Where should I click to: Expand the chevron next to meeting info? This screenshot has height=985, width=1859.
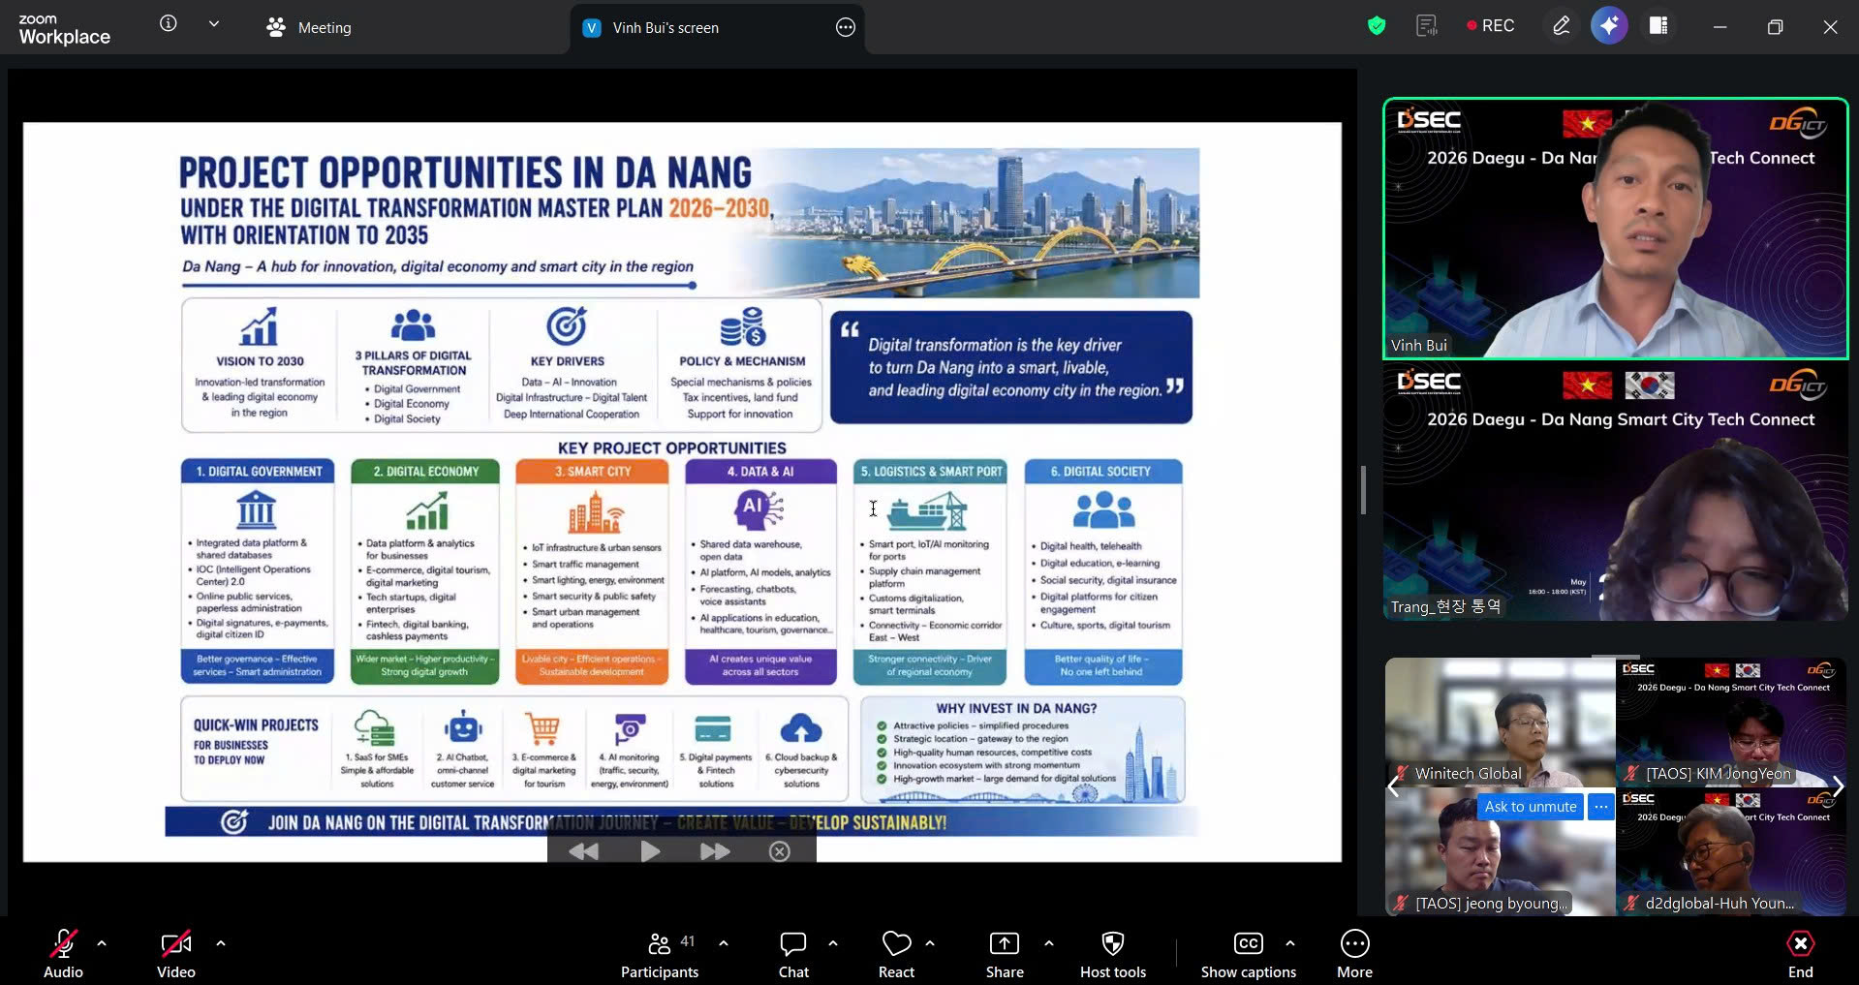point(214,24)
